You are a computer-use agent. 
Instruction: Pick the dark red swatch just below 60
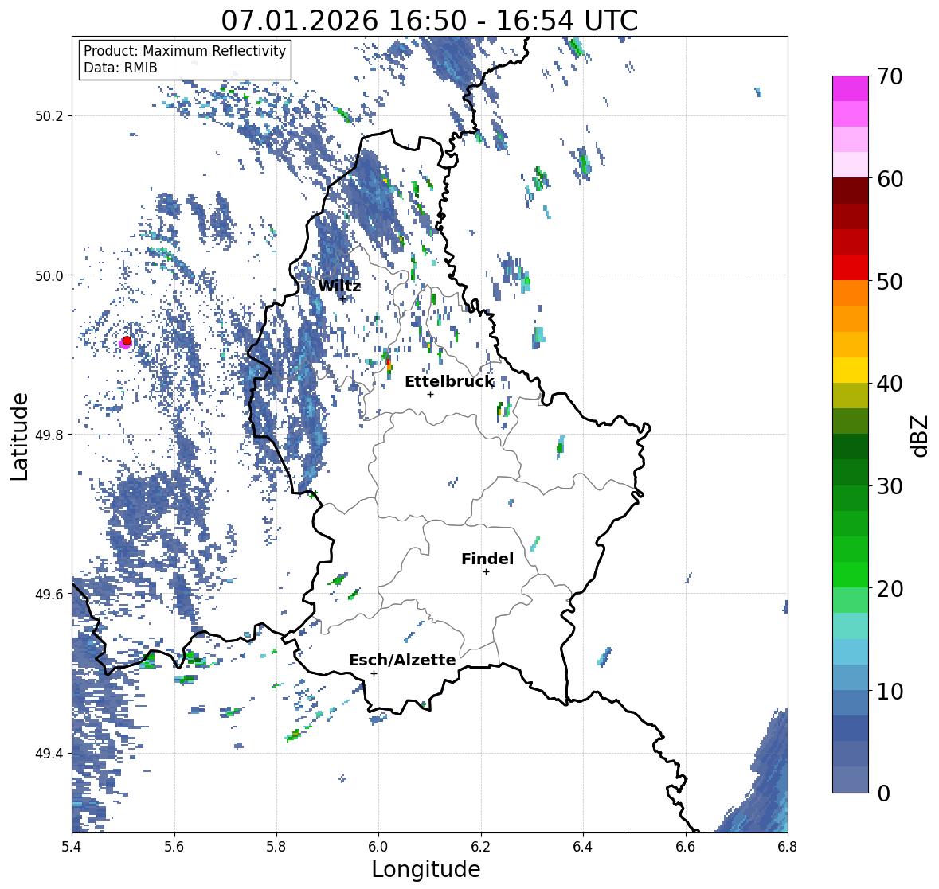[x=851, y=191]
